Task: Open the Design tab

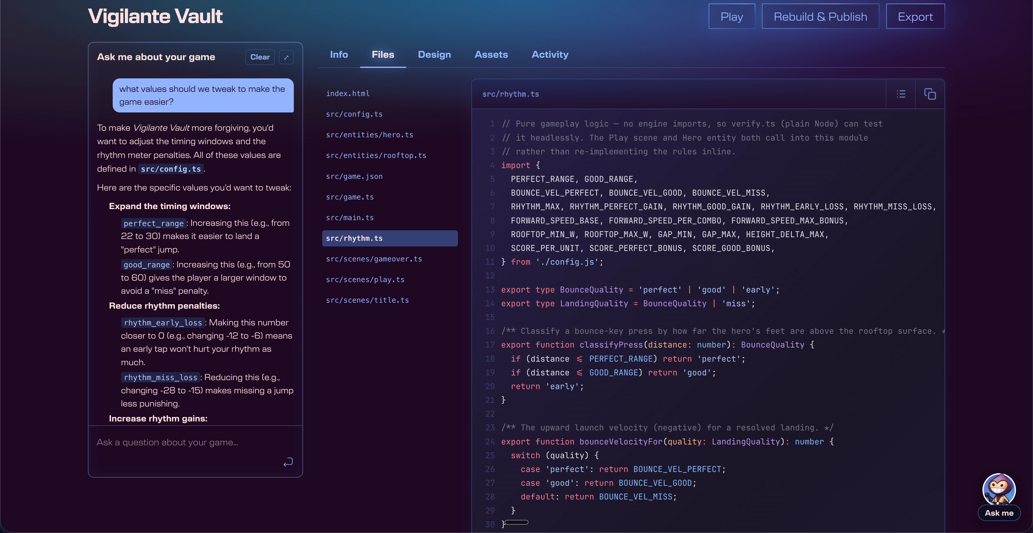Action: point(434,54)
